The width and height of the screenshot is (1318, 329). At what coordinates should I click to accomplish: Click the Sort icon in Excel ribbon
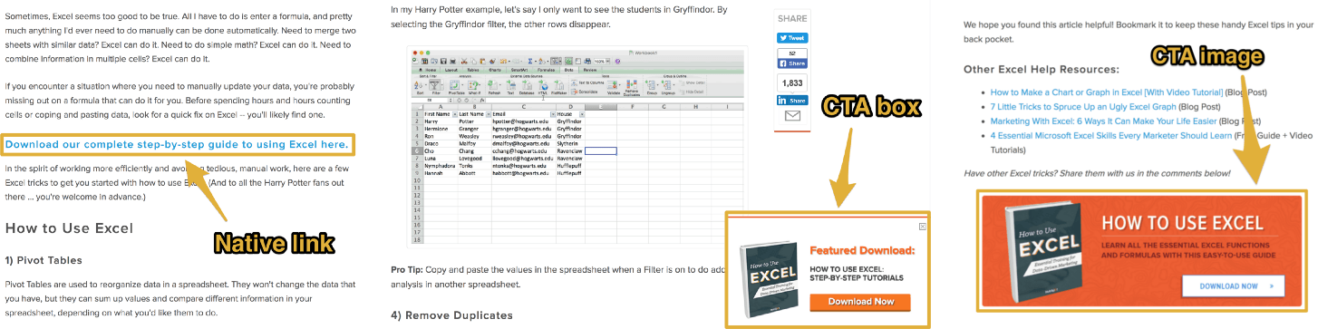(x=420, y=86)
